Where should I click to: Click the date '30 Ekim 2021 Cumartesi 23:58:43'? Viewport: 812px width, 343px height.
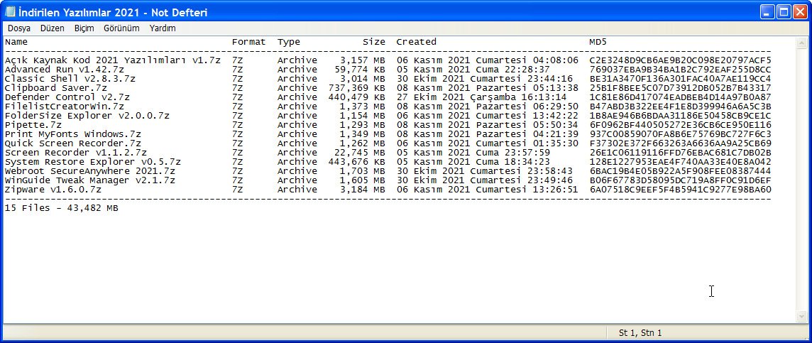tap(485, 171)
